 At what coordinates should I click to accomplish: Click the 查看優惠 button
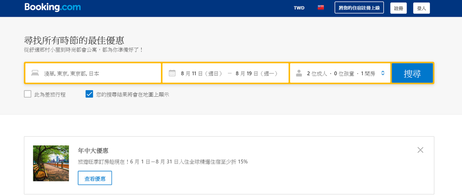tap(95, 178)
